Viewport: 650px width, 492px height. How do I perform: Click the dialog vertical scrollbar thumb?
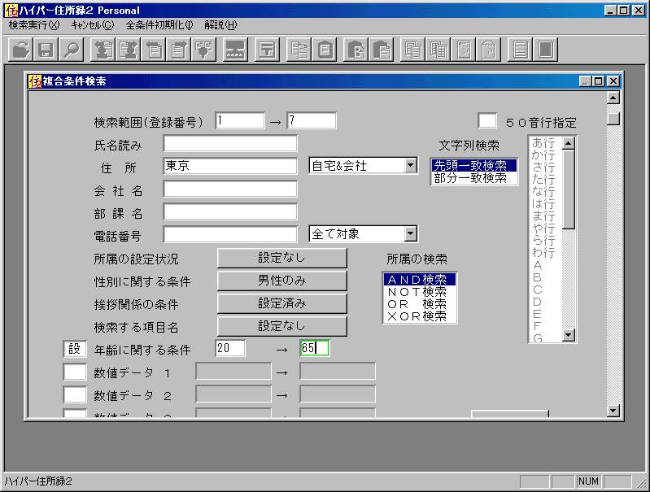[x=613, y=117]
